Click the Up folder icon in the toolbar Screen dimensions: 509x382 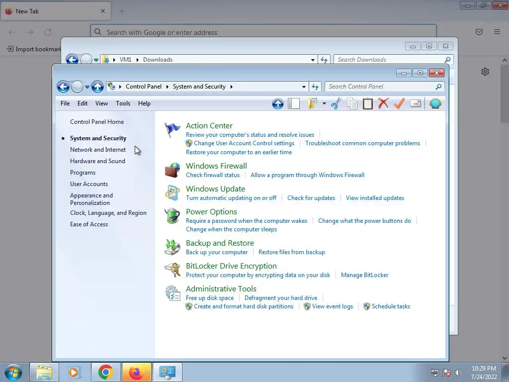coord(277,103)
